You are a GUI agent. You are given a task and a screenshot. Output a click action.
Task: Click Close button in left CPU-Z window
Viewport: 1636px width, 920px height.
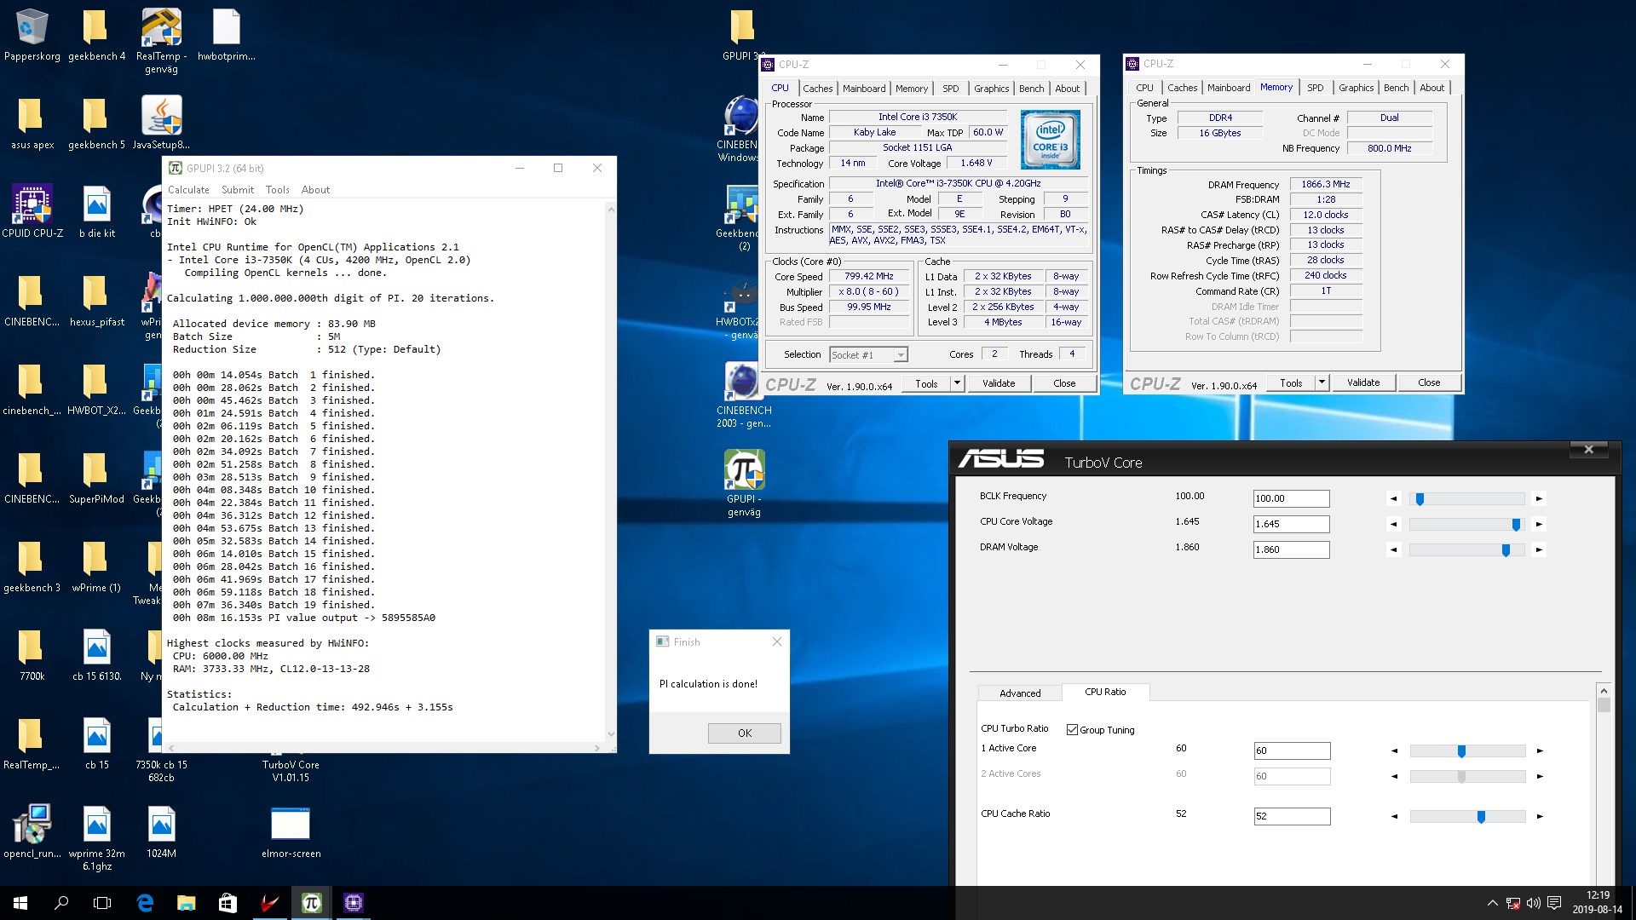coord(1063,383)
